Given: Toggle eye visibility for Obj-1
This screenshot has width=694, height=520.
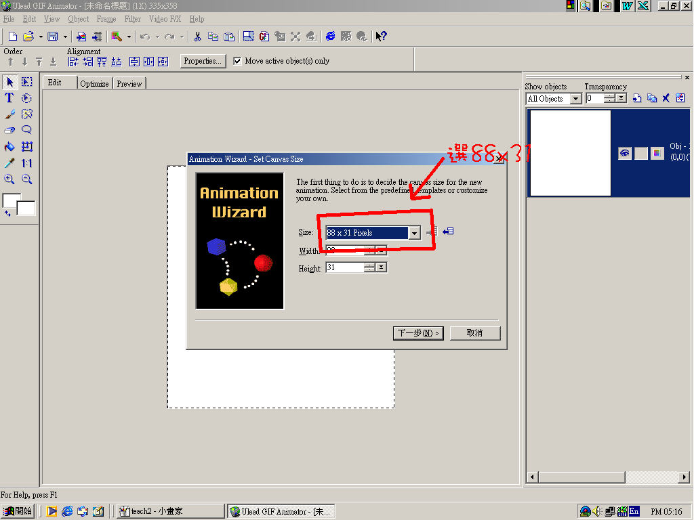Looking at the screenshot, I should [x=624, y=154].
